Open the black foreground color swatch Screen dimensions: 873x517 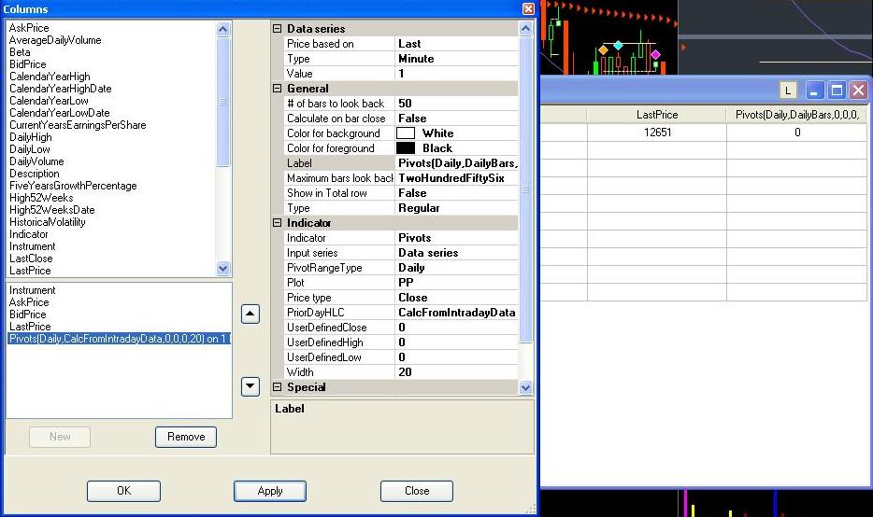click(x=406, y=148)
